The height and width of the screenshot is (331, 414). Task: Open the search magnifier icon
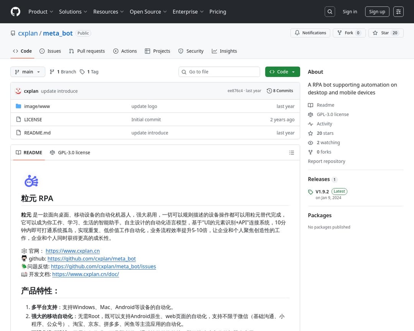pos(330,11)
